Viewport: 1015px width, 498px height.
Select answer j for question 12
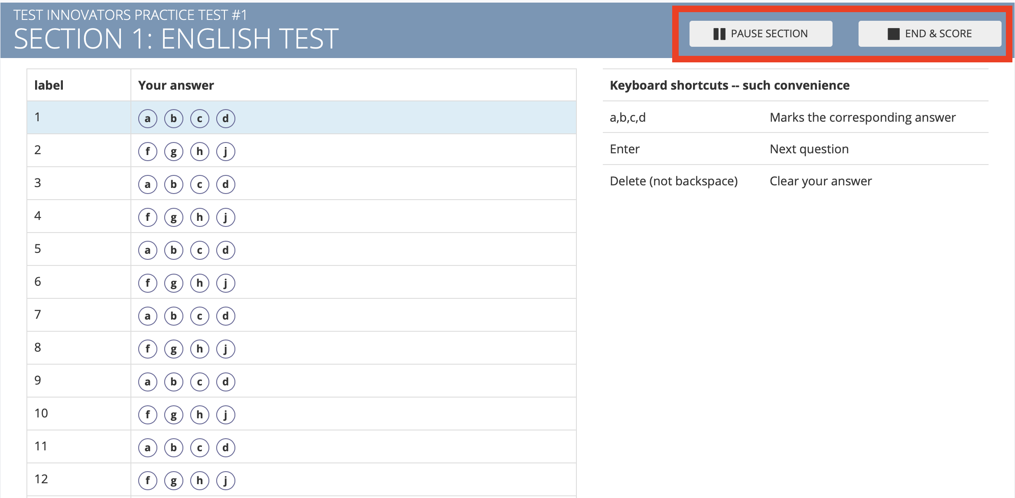225,481
